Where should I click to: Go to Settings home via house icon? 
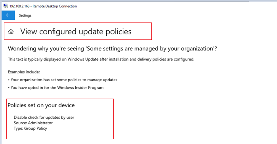[x=11, y=32]
